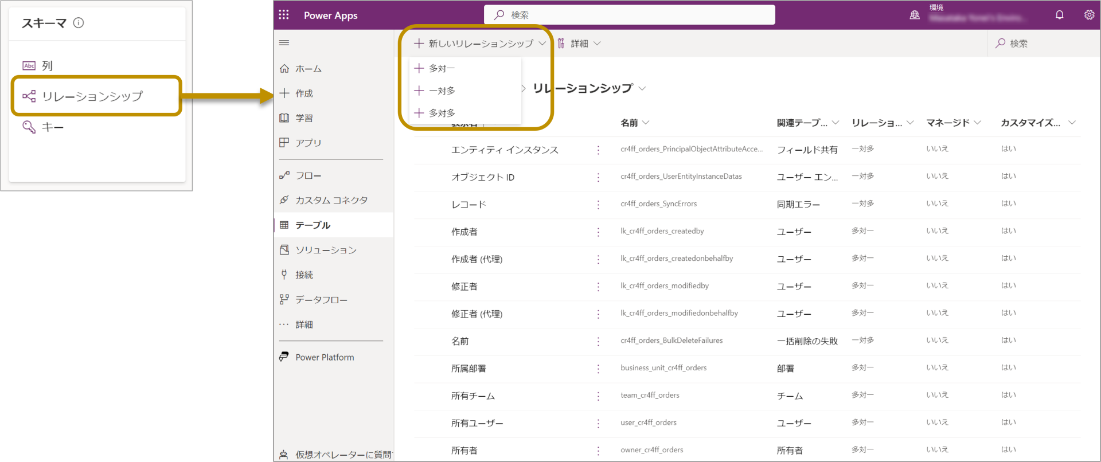1101x462 pixels.
Task: Open more options for 所有者 row
Action: (x=598, y=451)
